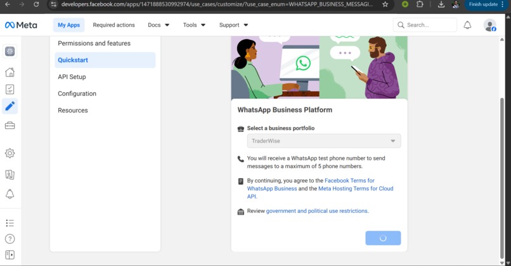The width and height of the screenshot is (511, 266).
Task: Go to Dashboard home icon in sidebar
Action: (x=10, y=72)
